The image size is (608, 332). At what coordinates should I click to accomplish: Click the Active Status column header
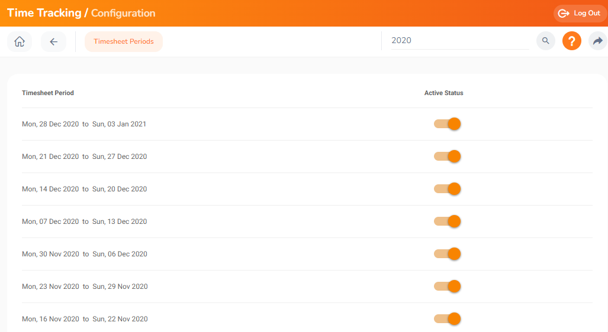[443, 93]
